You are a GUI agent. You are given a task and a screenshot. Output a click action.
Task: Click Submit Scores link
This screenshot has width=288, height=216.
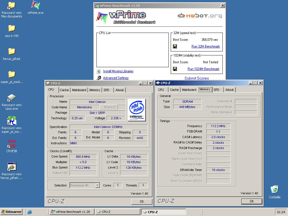point(197,78)
